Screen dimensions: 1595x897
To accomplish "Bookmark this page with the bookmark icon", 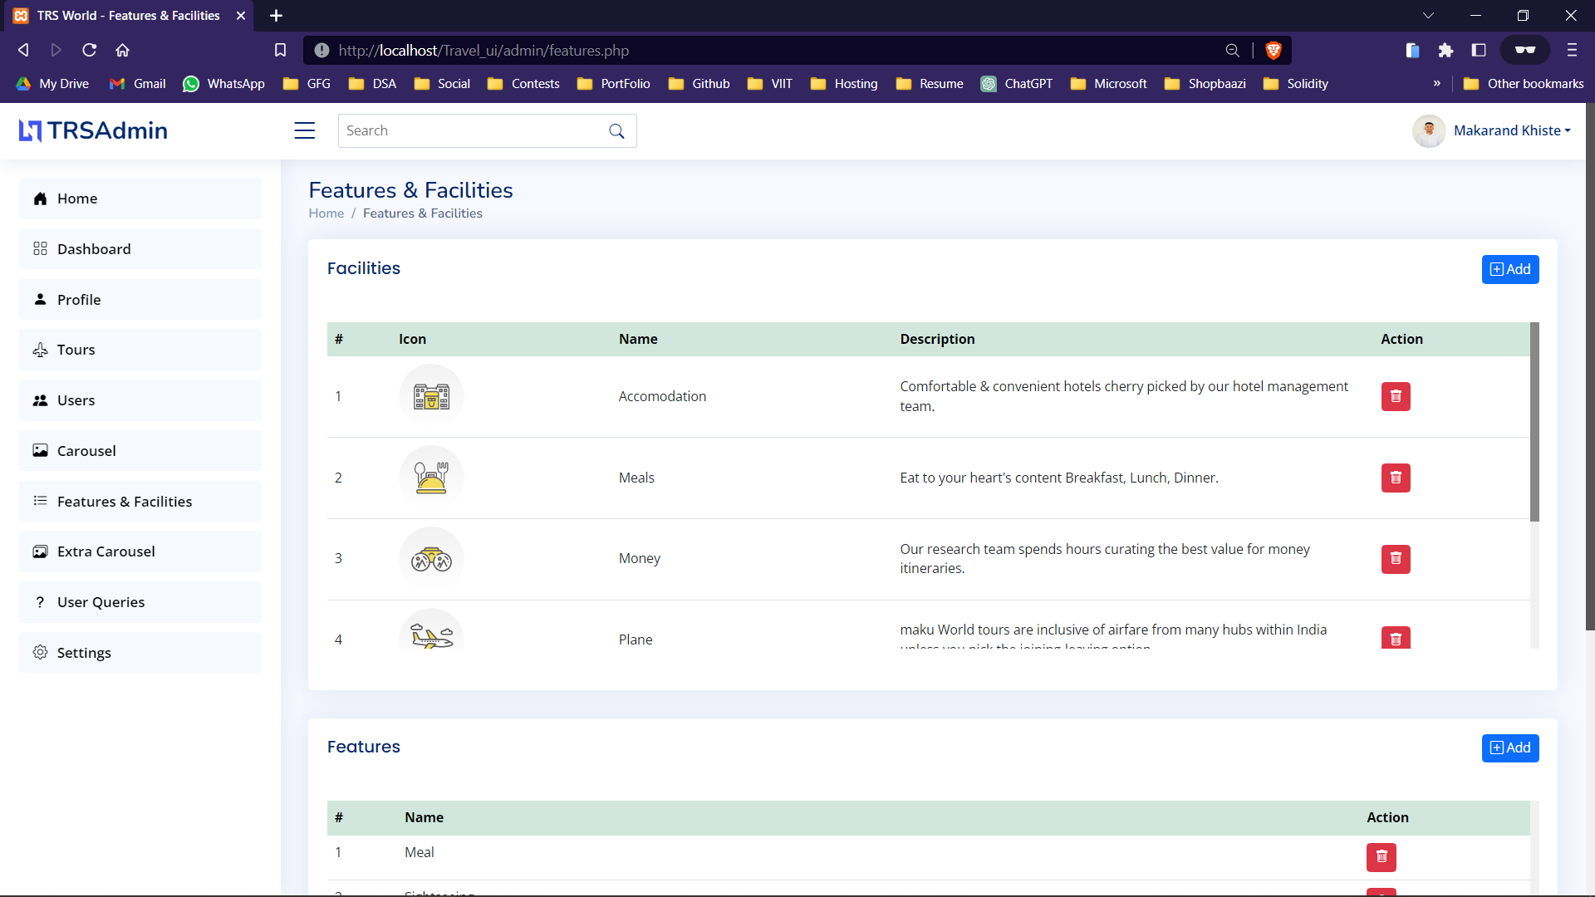I will click(x=280, y=51).
